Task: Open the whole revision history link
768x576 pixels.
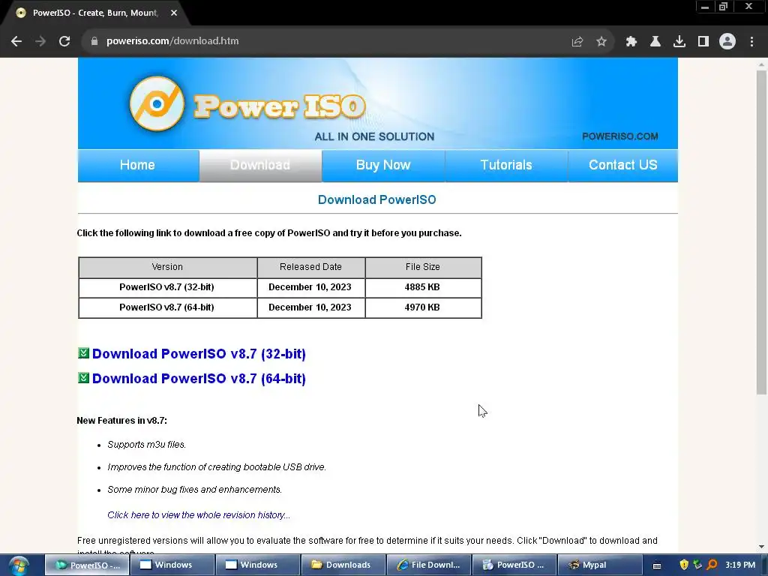Action: [199, 514]
